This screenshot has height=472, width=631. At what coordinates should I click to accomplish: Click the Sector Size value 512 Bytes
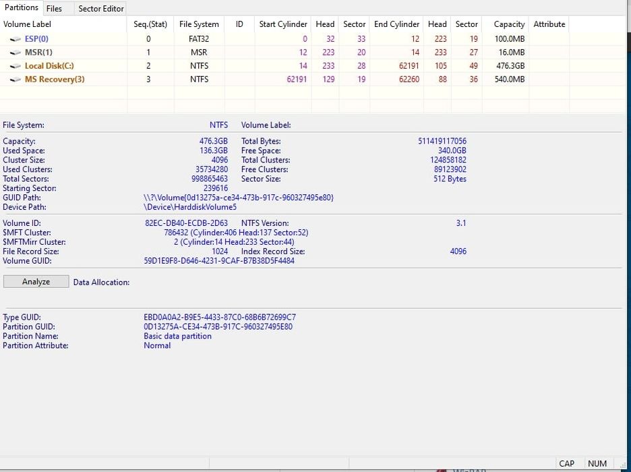tap(450, 179)
